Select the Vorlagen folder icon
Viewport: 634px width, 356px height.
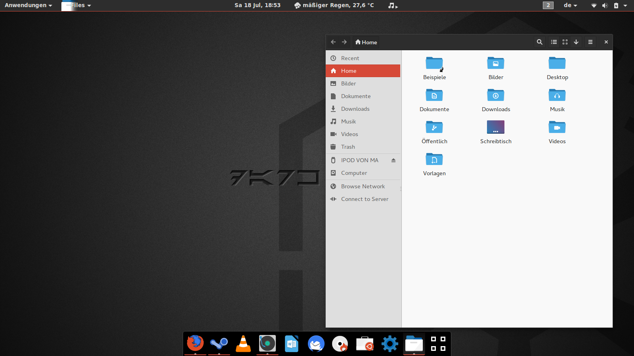434,159
